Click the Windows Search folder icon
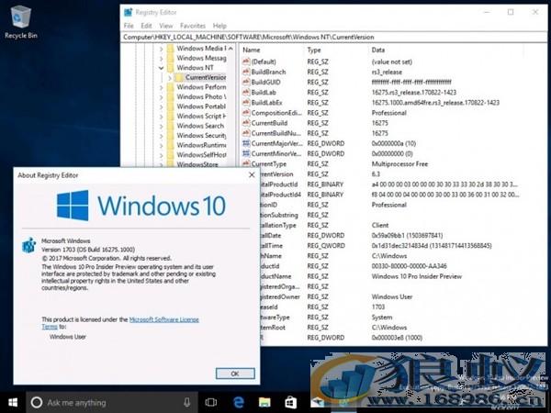 [171, 126]
